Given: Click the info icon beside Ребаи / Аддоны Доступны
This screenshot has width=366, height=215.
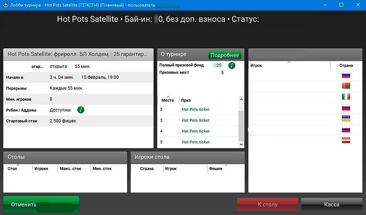Looking at the screenshot, I should tap(81, 110).
